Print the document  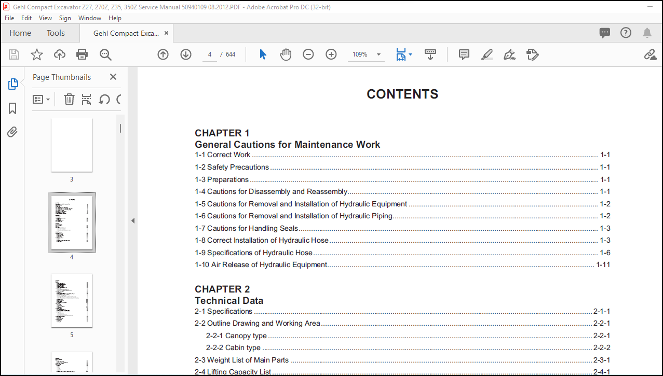(82, 54)
